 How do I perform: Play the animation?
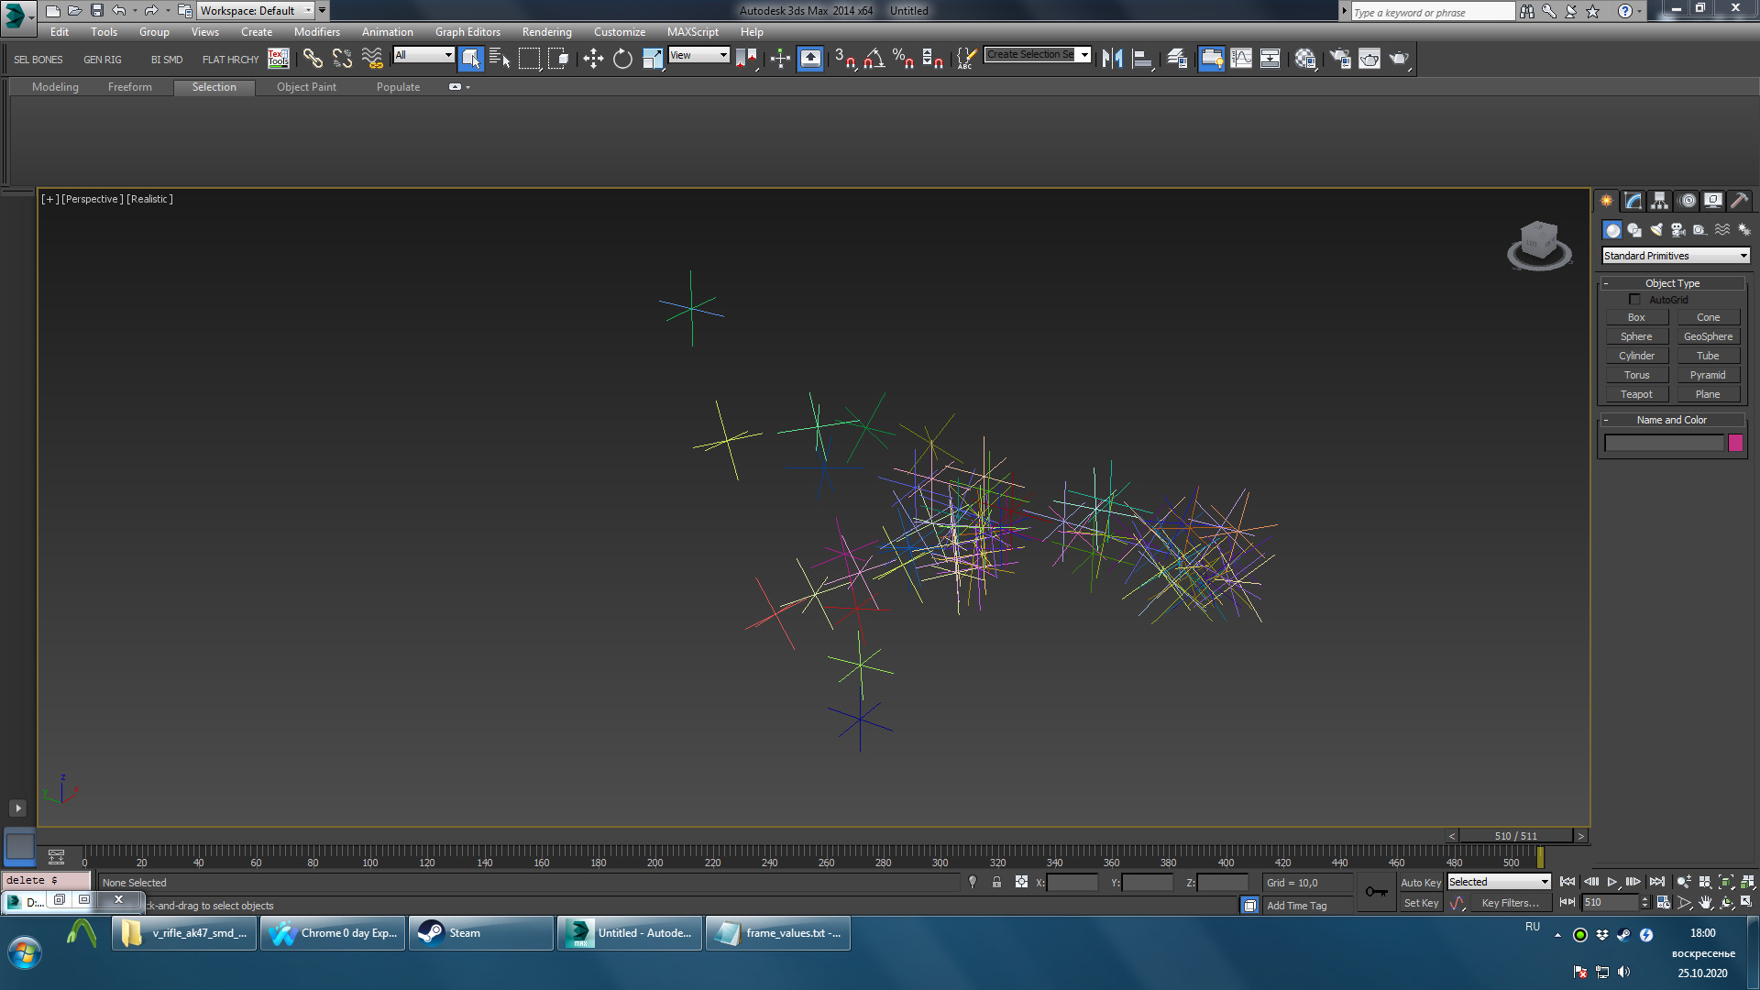(x=1612, y=882)
